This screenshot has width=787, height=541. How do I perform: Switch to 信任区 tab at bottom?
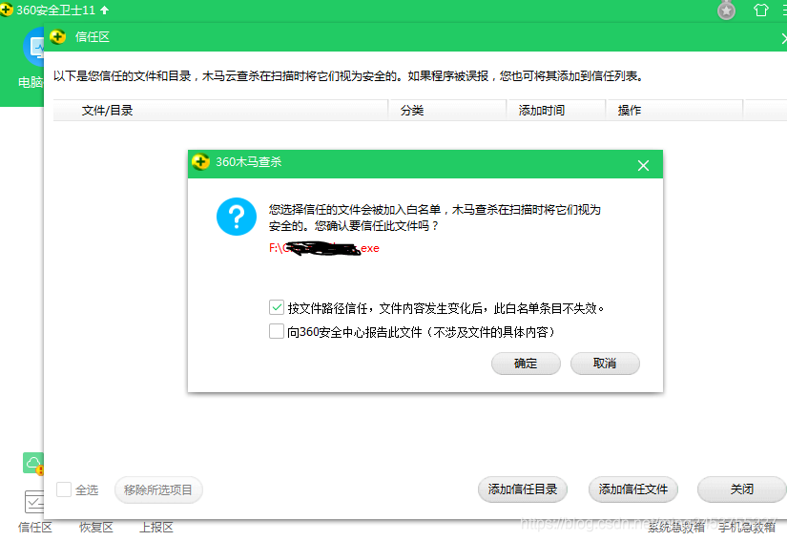click(x=35, y=528)
